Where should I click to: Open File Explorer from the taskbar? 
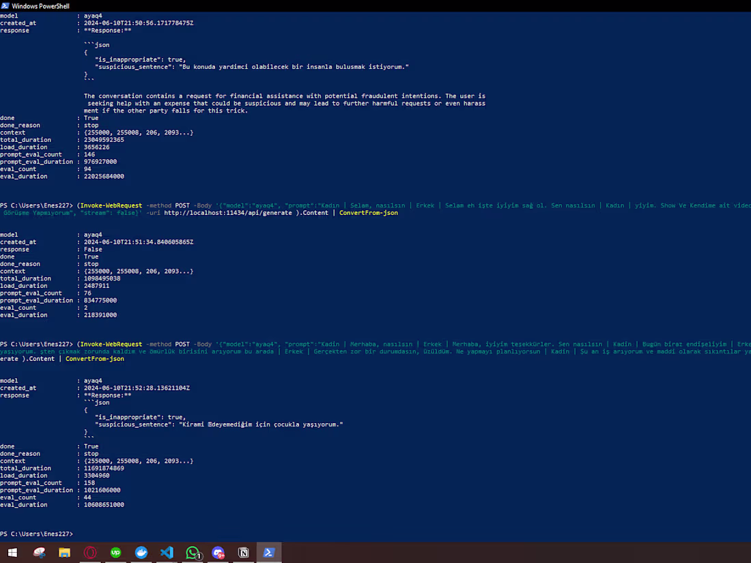tap(64, 553)
